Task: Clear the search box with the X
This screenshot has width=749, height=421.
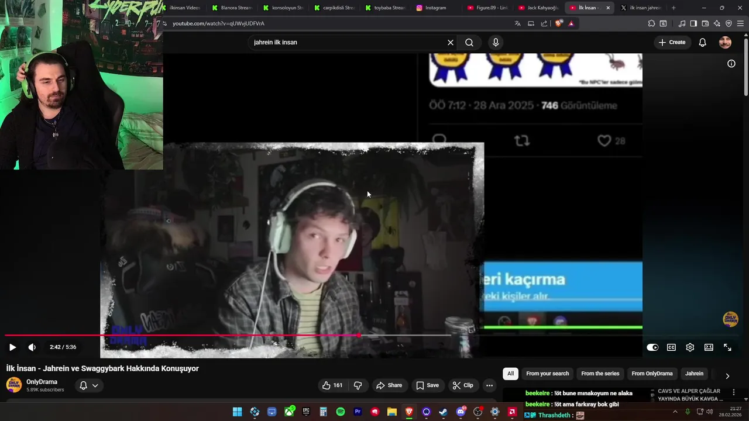Action: [451, 42]
